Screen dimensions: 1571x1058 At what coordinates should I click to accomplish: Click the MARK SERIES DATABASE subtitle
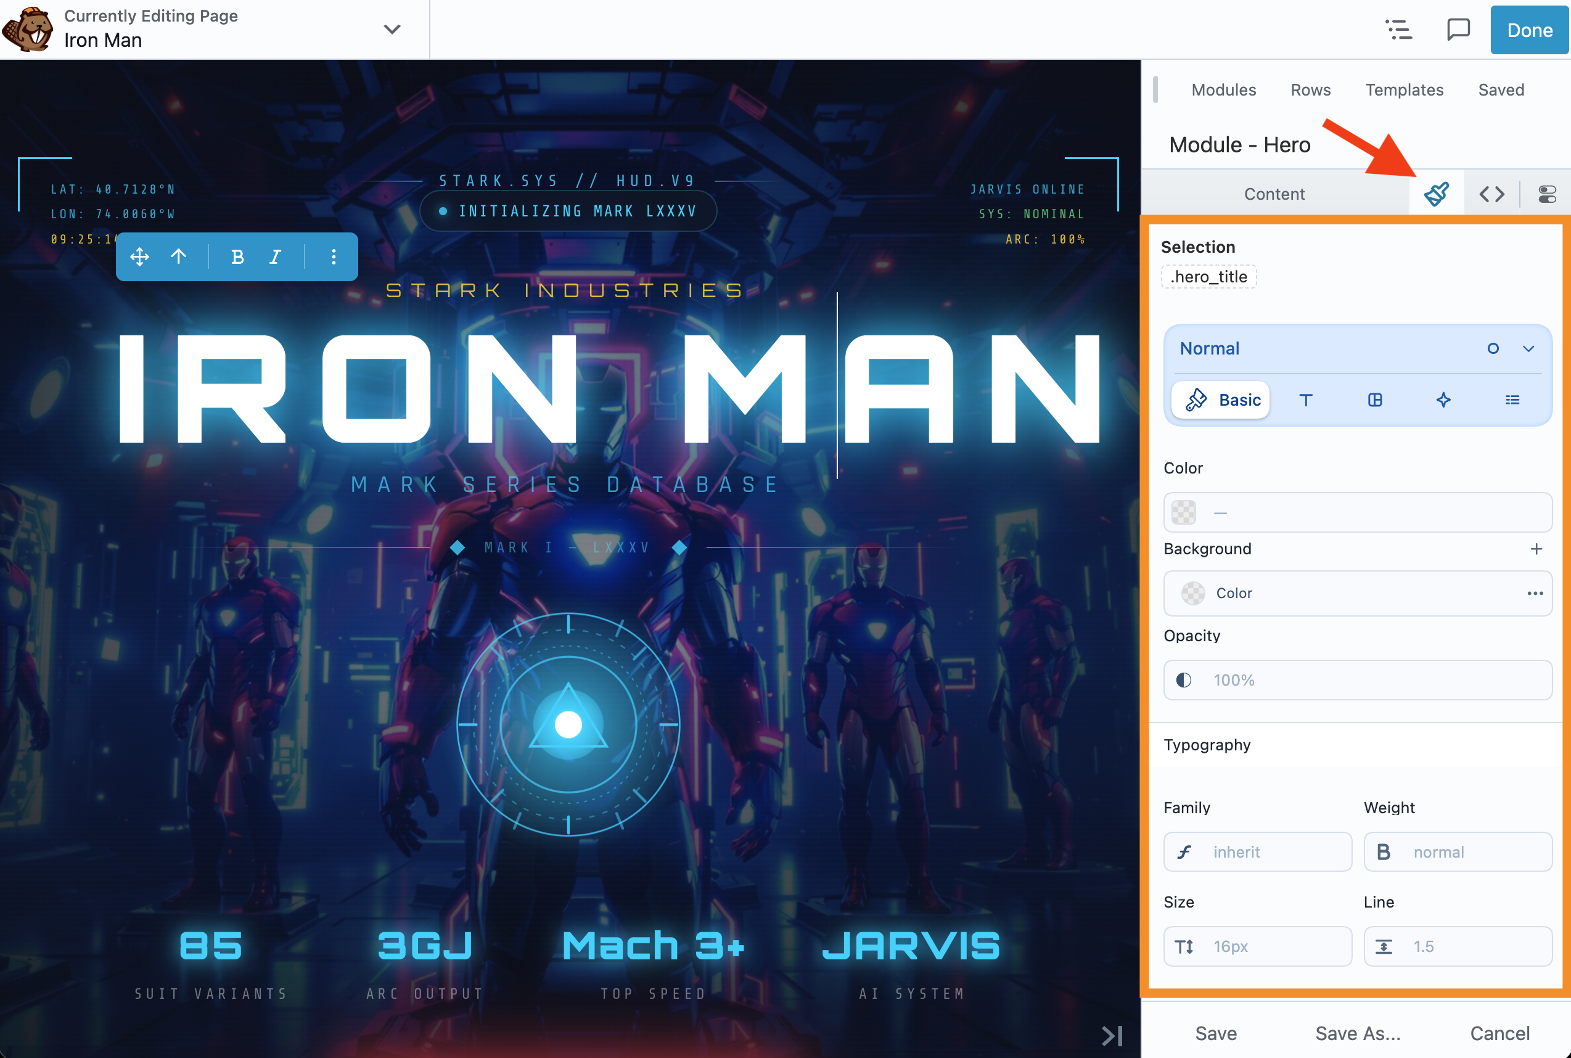[x=565, y=485]
